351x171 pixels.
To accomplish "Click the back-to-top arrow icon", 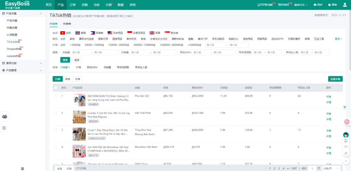I will [x=346, y=161].
